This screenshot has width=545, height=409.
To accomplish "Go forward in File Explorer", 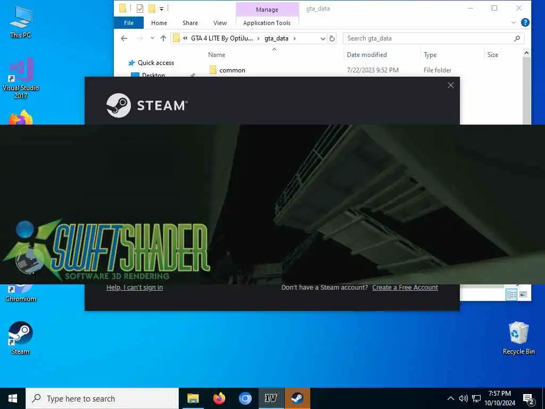I will (139, 38).
